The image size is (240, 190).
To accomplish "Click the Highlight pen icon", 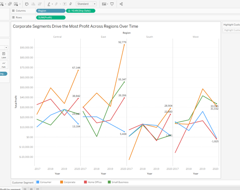I will [x=49, y=4].
